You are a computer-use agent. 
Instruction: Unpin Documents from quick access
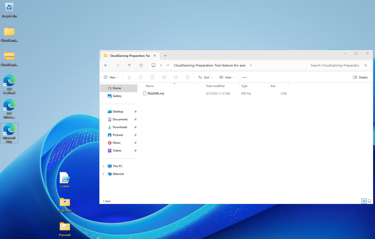pos(135,119)
